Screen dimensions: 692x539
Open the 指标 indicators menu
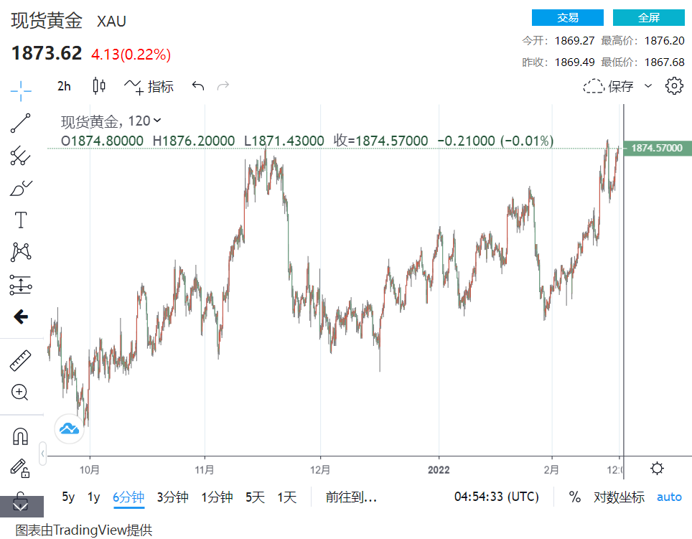pyautogui.click(x=149, y=86)
